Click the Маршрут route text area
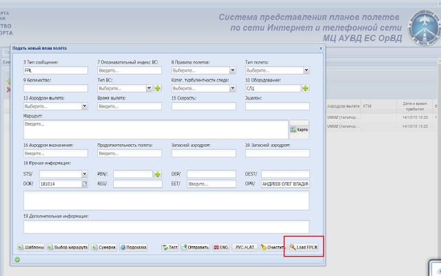 (155, 129)
